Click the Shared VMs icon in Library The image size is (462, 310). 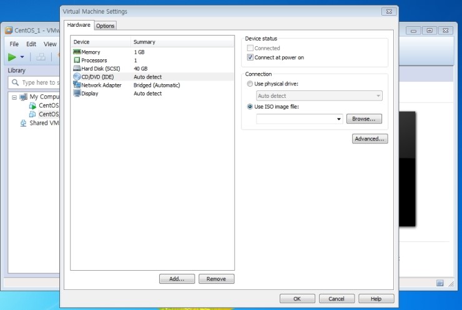point(23,123)
